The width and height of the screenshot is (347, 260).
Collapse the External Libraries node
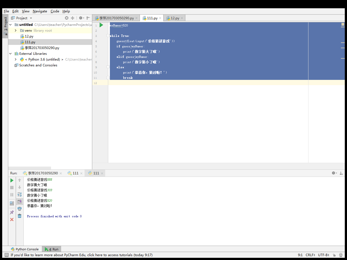(x=10, y=54)
